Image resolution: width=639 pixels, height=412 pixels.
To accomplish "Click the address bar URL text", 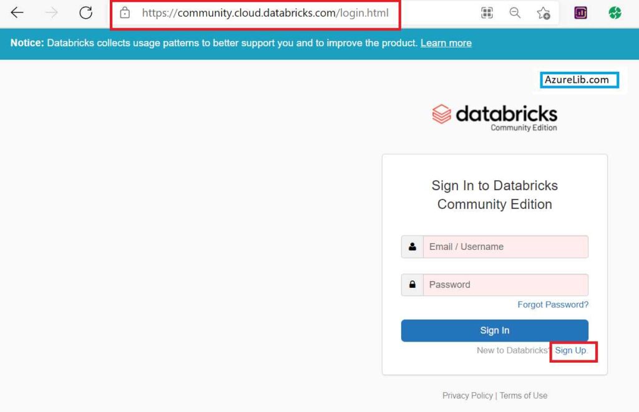I will (x=265, y=13).
